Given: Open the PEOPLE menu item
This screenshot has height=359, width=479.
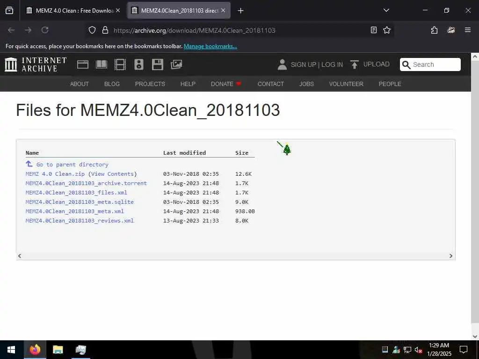Looking at the screenshot, I should [390, 84].
